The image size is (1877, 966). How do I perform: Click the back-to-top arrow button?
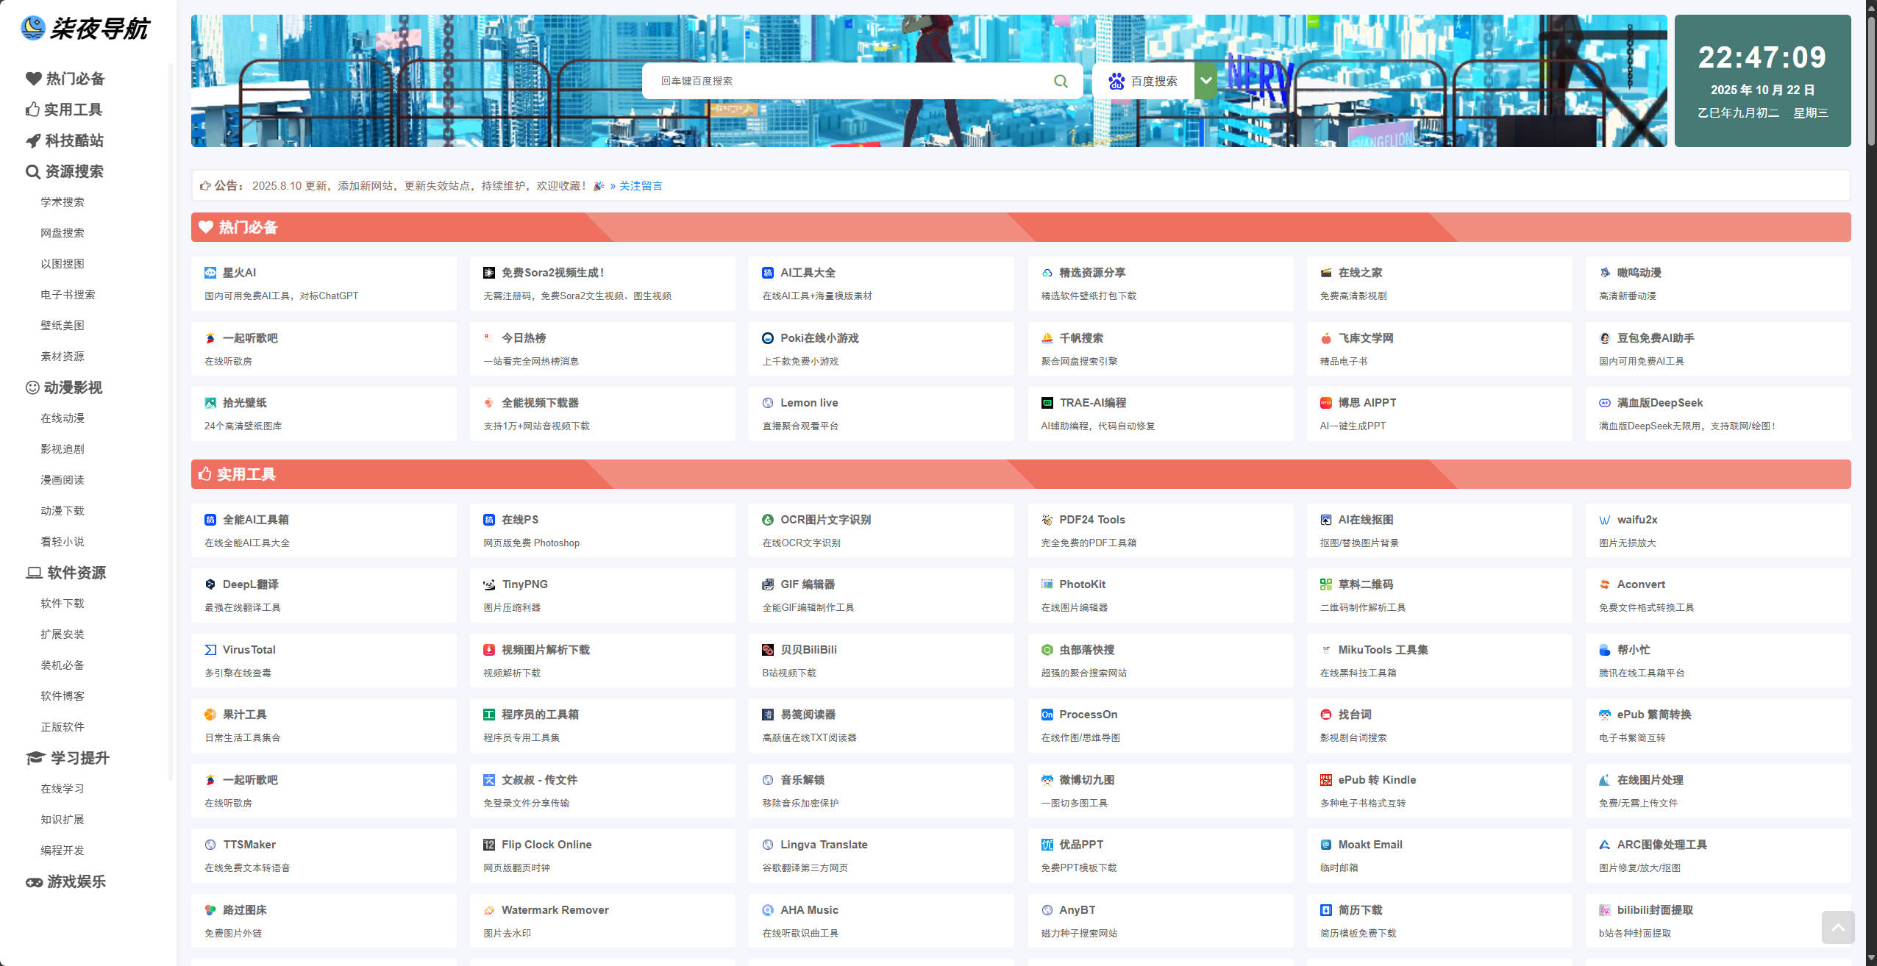1837,927
